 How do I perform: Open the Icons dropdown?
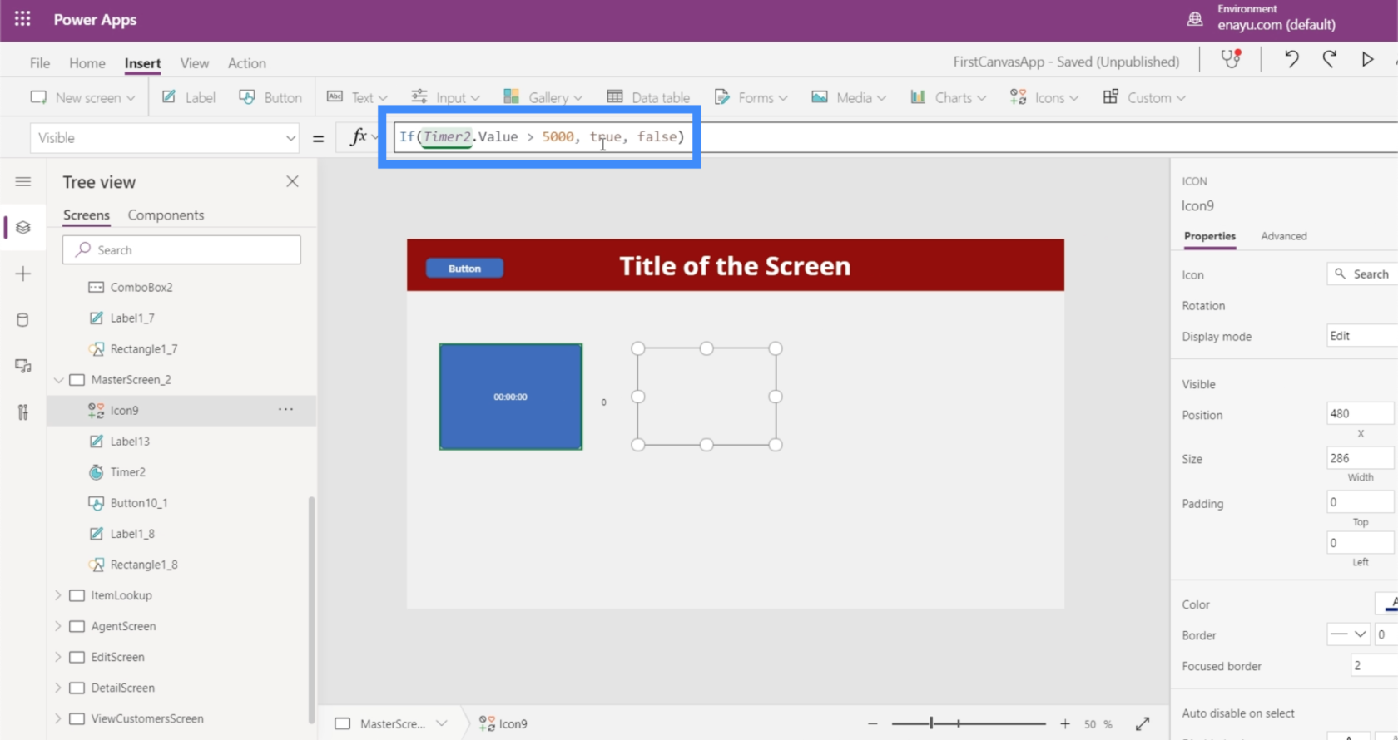coord(1044,97)
